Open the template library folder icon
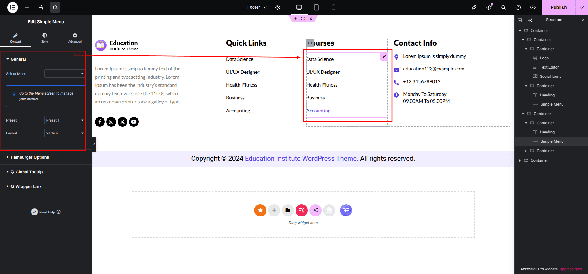588x274 pixels. (288, 210)
